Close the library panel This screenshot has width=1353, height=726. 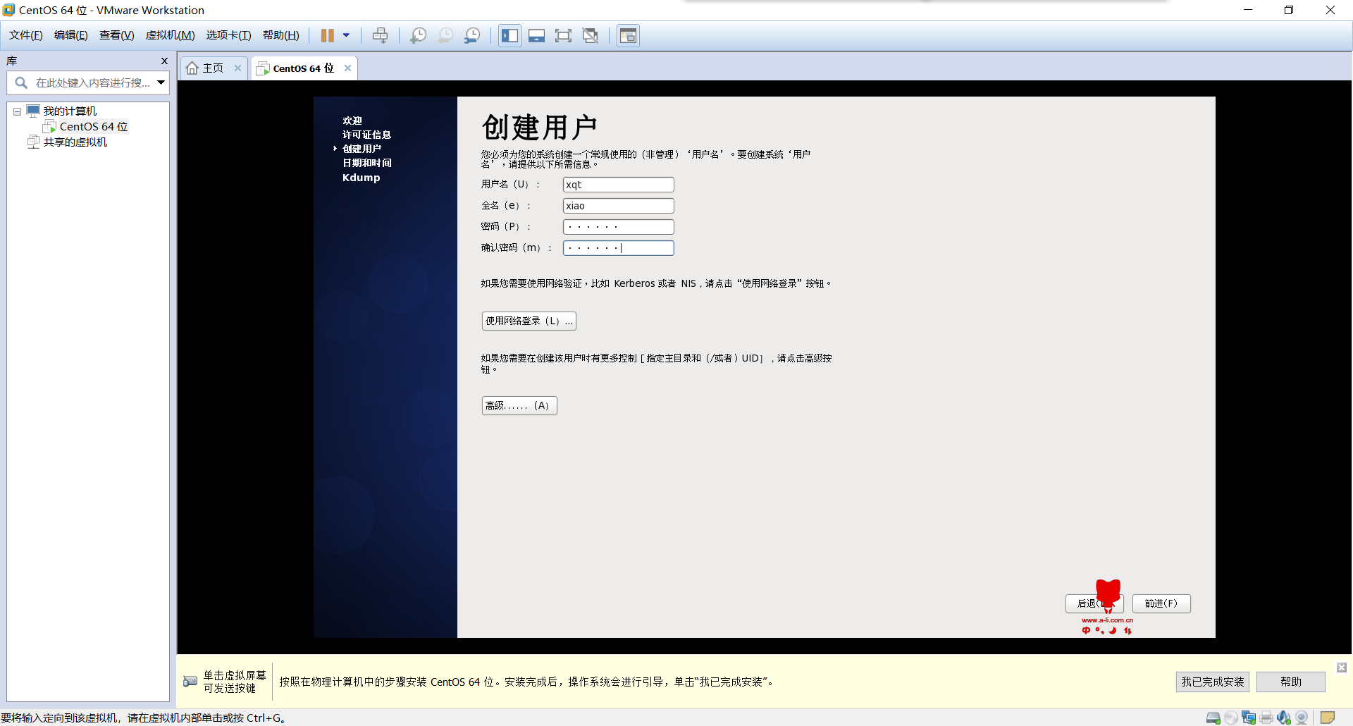click(164, 61)
